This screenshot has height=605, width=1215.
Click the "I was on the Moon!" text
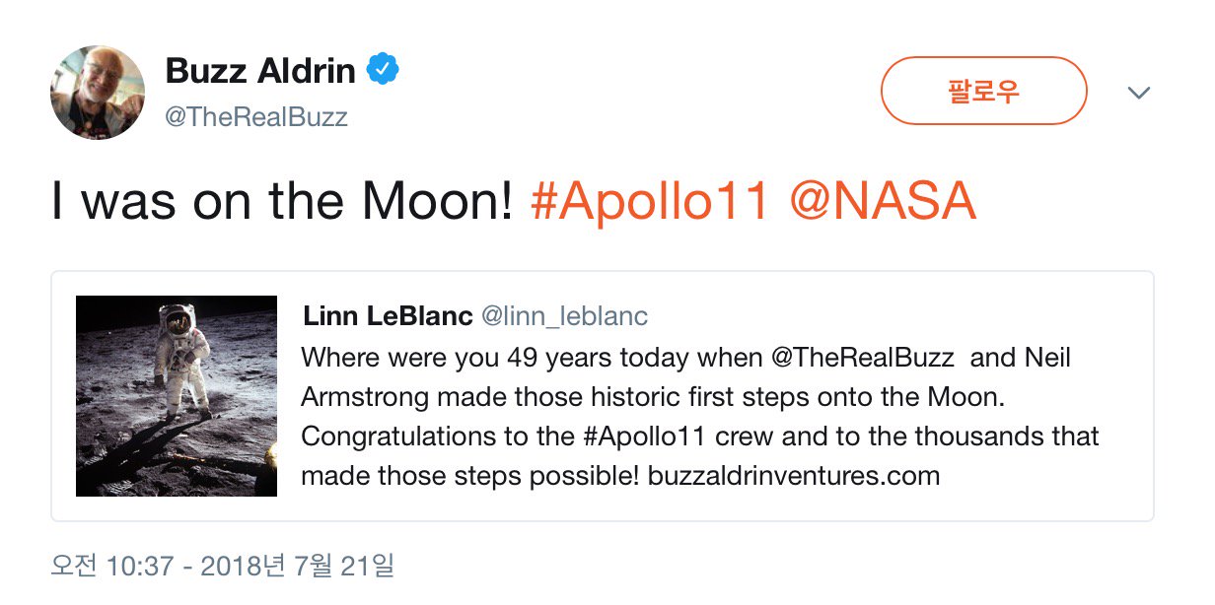(x=282, y=201)
